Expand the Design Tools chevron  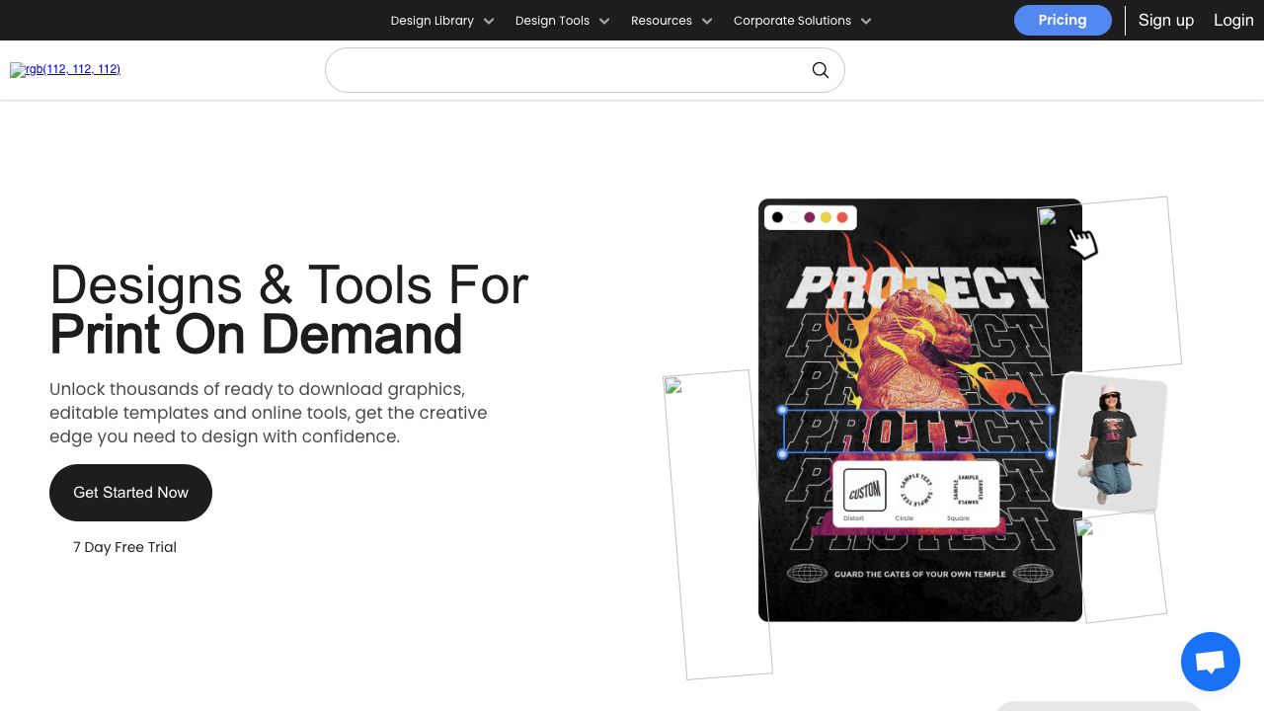click(x=604, y=21)
